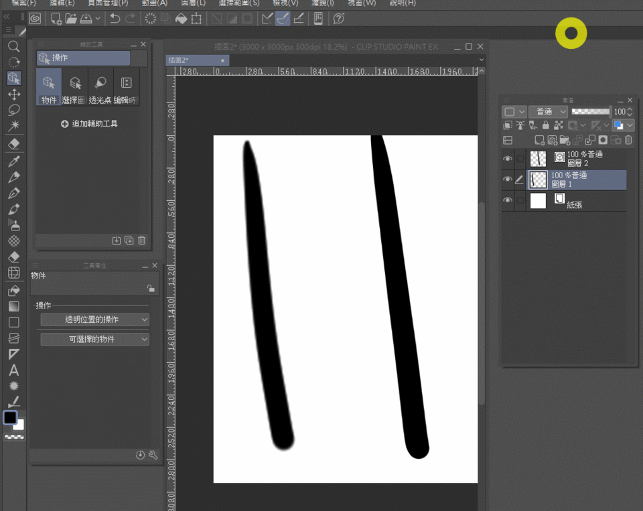Open the 圖層(L) menu
This screenshot has width=643, height=511.
click(194, 3)
